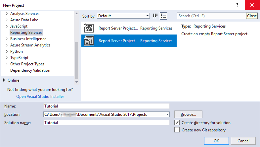Close the New Project dialog
The height and width of the screenshot is (147, 260).
coord(252,5)
